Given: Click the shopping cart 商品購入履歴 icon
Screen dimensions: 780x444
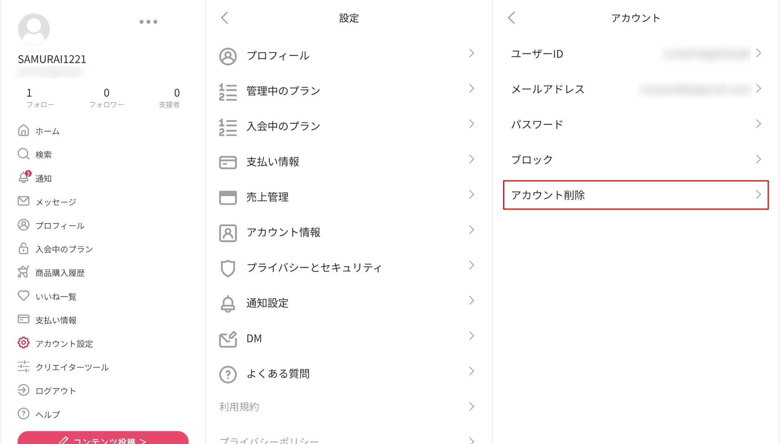Looking at the screenshot, I should [23, 272].
